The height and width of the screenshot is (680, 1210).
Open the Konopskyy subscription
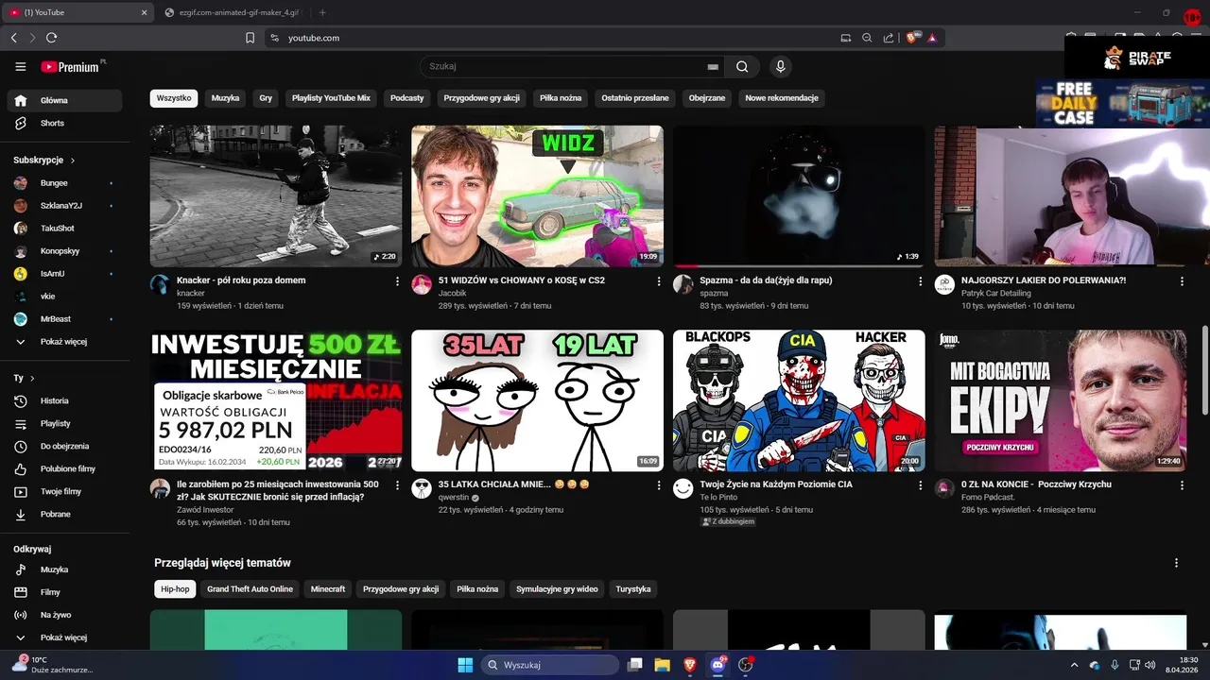64,251
